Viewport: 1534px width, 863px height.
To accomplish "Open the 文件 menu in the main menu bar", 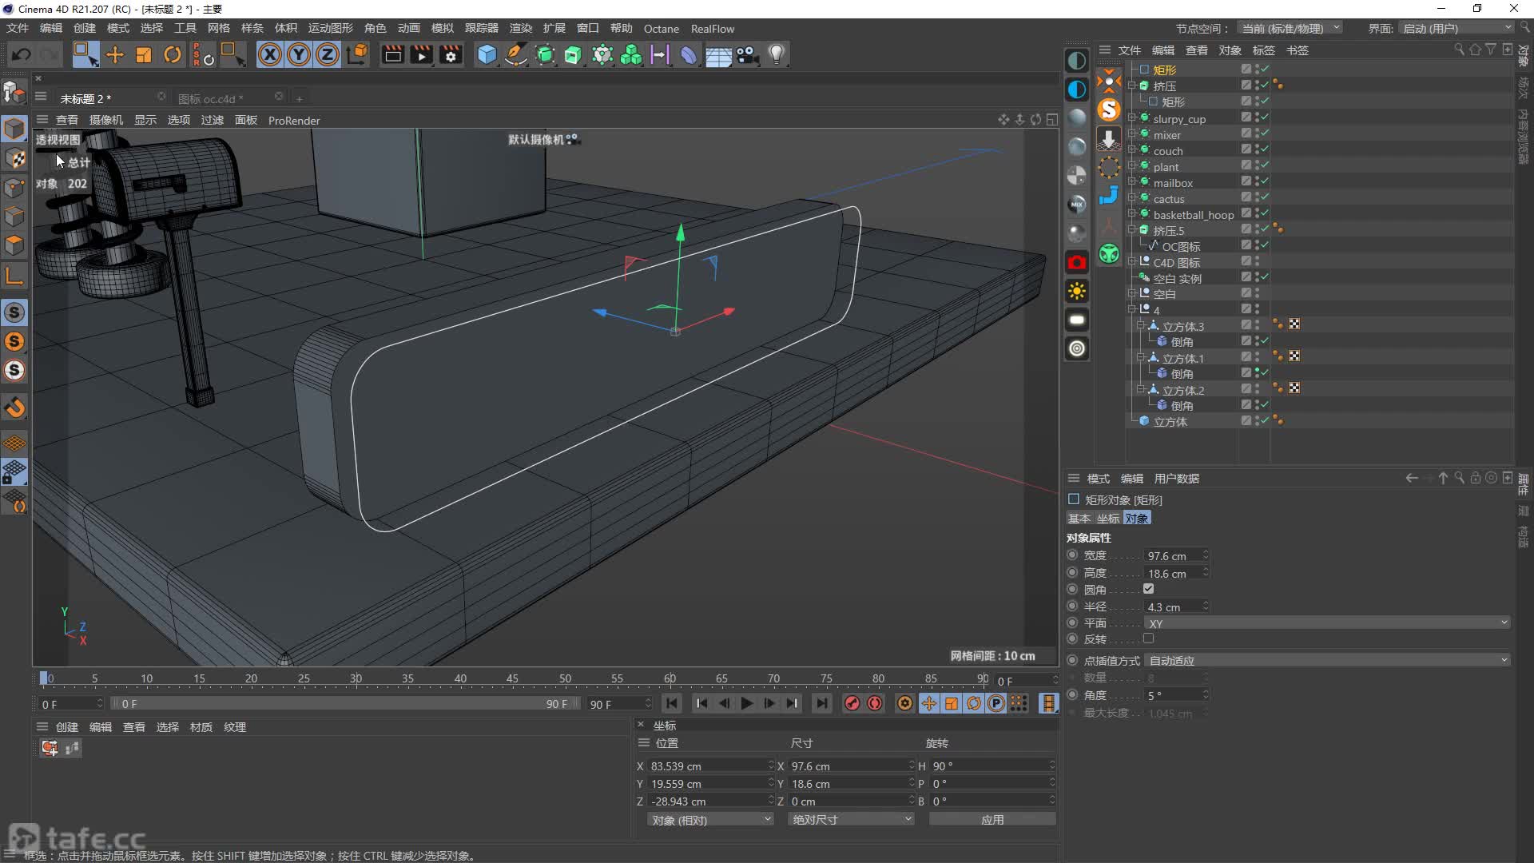I will (18, 29).
